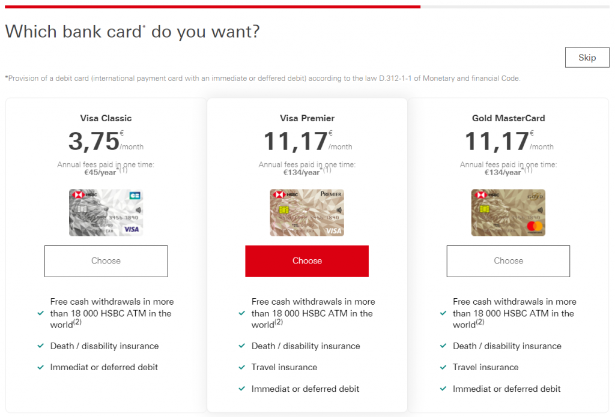Screen dimensions: 615x417
Task: Click checkmark next to Visa Classic Immediat or deferred debit
Action: tap(40, 367)
